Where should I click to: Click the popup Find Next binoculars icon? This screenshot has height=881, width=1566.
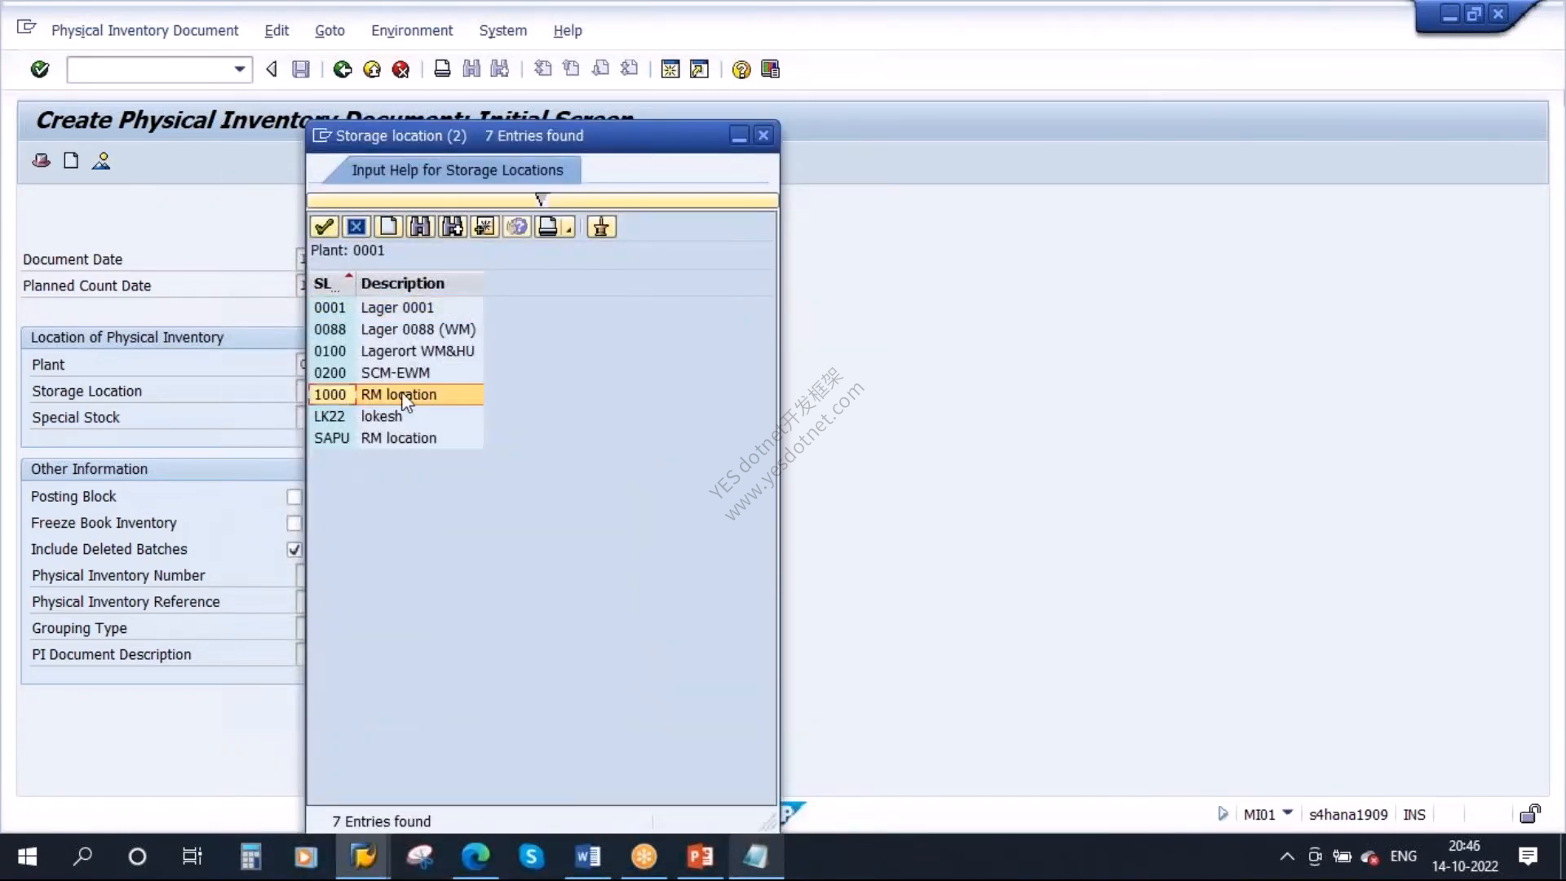click(452, 227)
